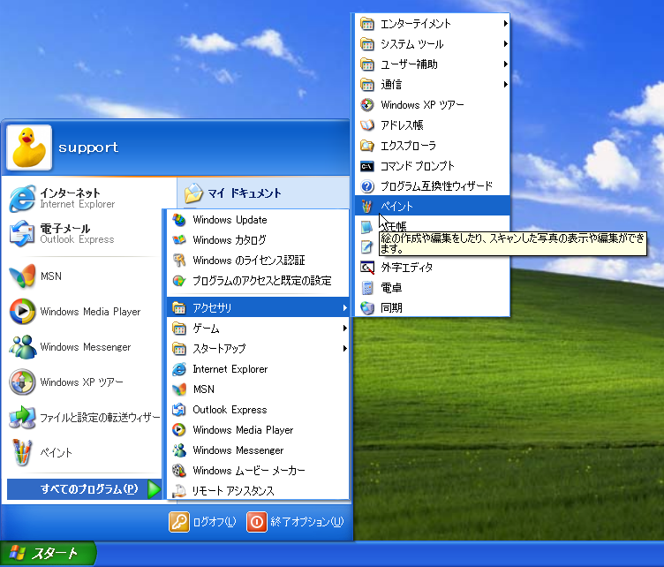This screenshot has height=567, width=664.
Task: Expand the アクセサリ submenu
Action: tap(258, 307)
